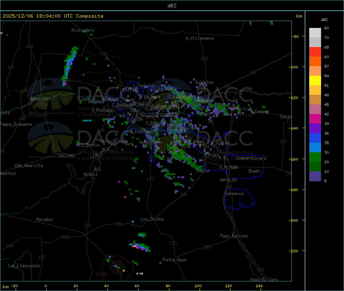Select the 35 dBZ blue legend swatch
The height and width of the screenshot is (291, 344).
click(315, 138)
